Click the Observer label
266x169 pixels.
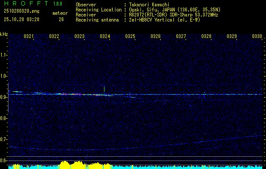click(x=86, y=5)
